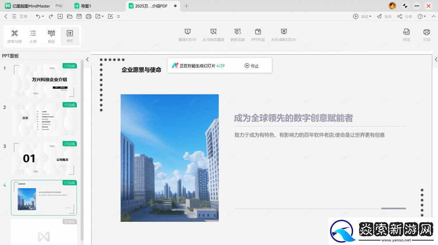
Task: Click the 亿图脑图MindMaster home logo
Action: pos(27,6)
